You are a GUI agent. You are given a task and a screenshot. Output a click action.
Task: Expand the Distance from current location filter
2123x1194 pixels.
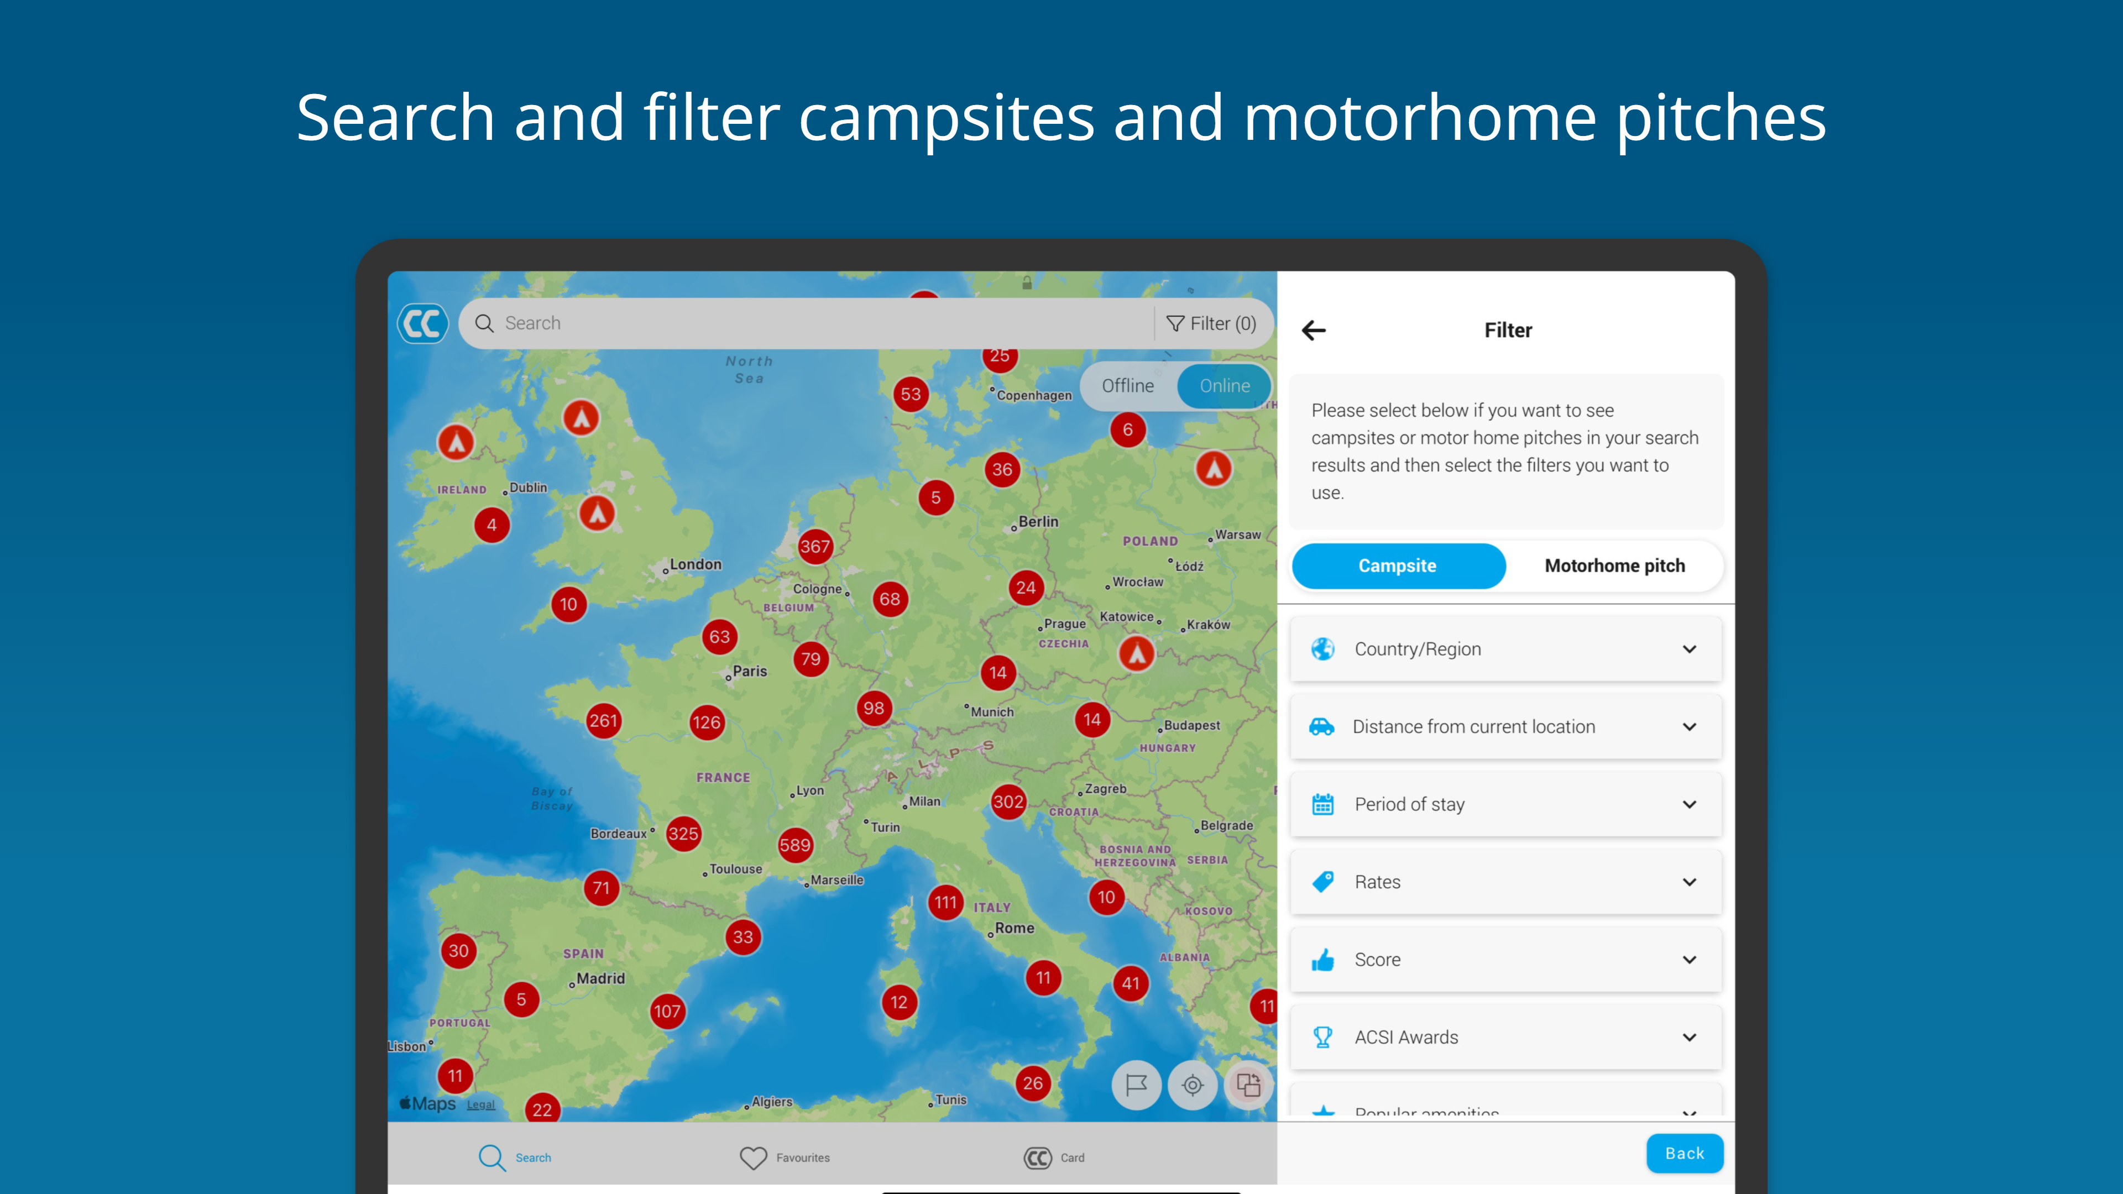coord(1505,727)
